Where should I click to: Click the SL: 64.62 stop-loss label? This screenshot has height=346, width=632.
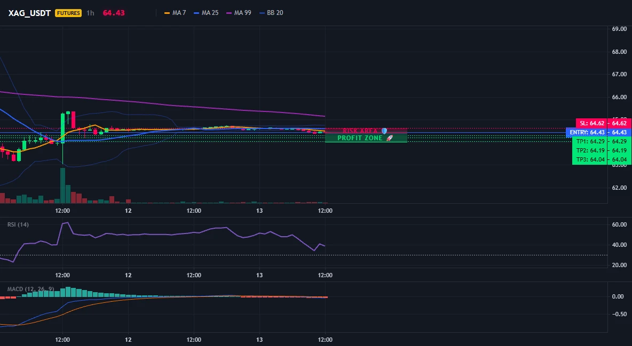pyautogui.click(x=591, y=123)
